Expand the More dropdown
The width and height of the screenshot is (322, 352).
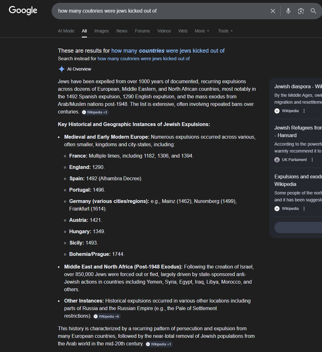[202, 31]
